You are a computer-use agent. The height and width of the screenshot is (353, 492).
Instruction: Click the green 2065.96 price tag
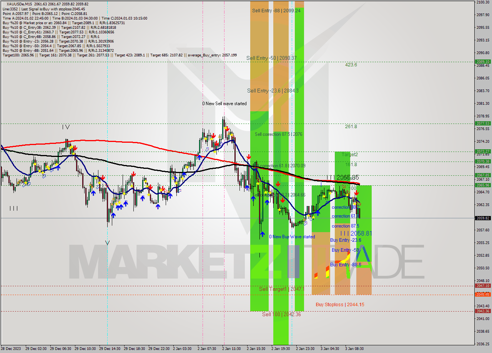[x=482, y=185]
